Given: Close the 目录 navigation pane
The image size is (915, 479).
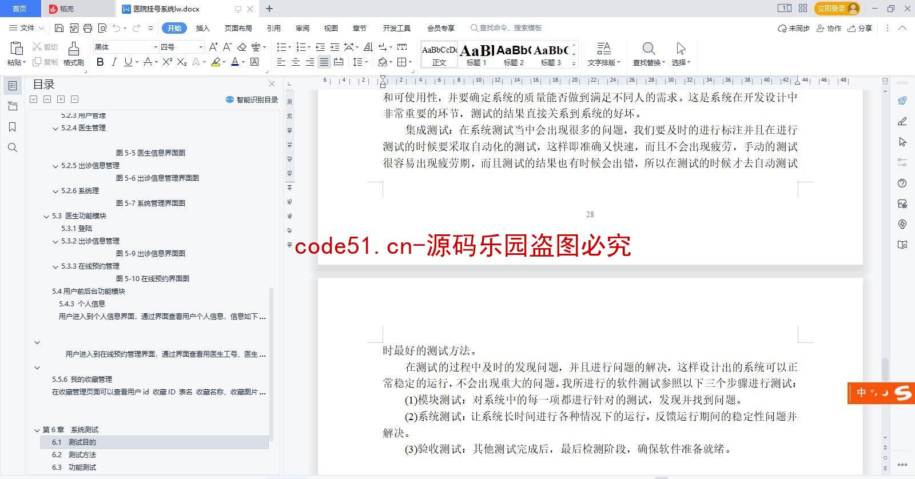Looking at the screenshot, I should (272, 84).
